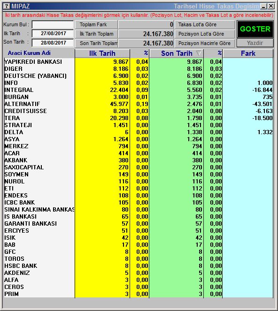Select TERA row name
This screenshot has width=278, height=311.
[x=12, y=118]
